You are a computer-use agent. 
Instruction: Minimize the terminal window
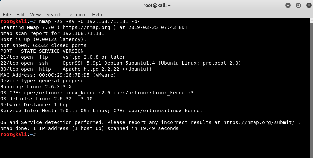288,5
